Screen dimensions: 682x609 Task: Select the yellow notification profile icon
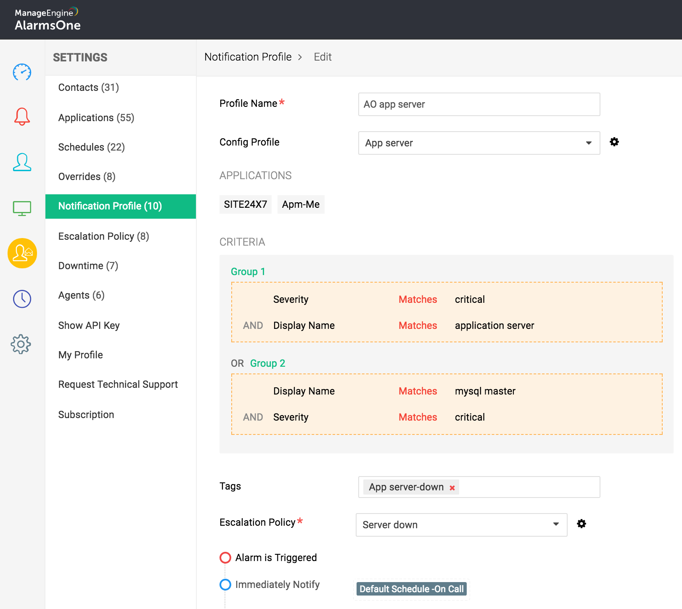(x=22, y=253)
